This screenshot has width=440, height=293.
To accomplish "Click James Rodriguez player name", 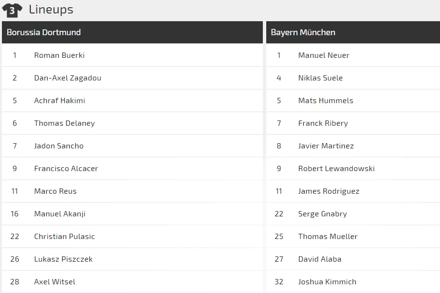I will coord(328,191).
